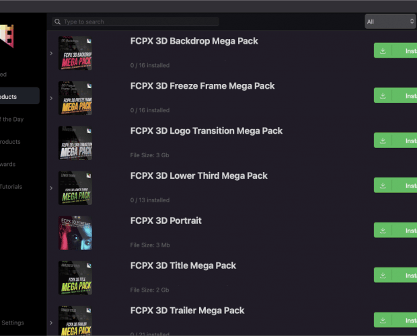Click download icon for 3D Backdrop Mega Pack

coord(383,50)
